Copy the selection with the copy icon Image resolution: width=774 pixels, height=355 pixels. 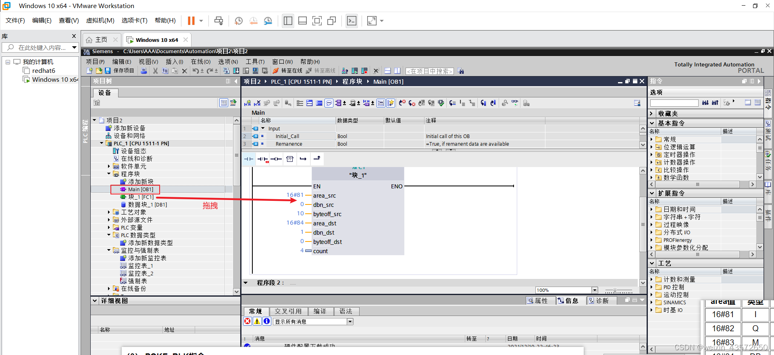[x=165, y=71]
